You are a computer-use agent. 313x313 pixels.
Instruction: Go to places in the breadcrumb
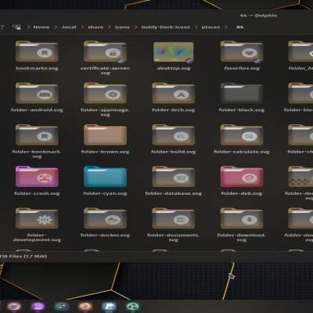coord(210,27)
